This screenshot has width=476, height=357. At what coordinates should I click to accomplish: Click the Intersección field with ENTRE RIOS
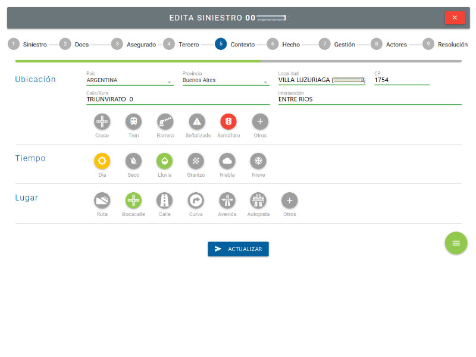click(369, 99)
